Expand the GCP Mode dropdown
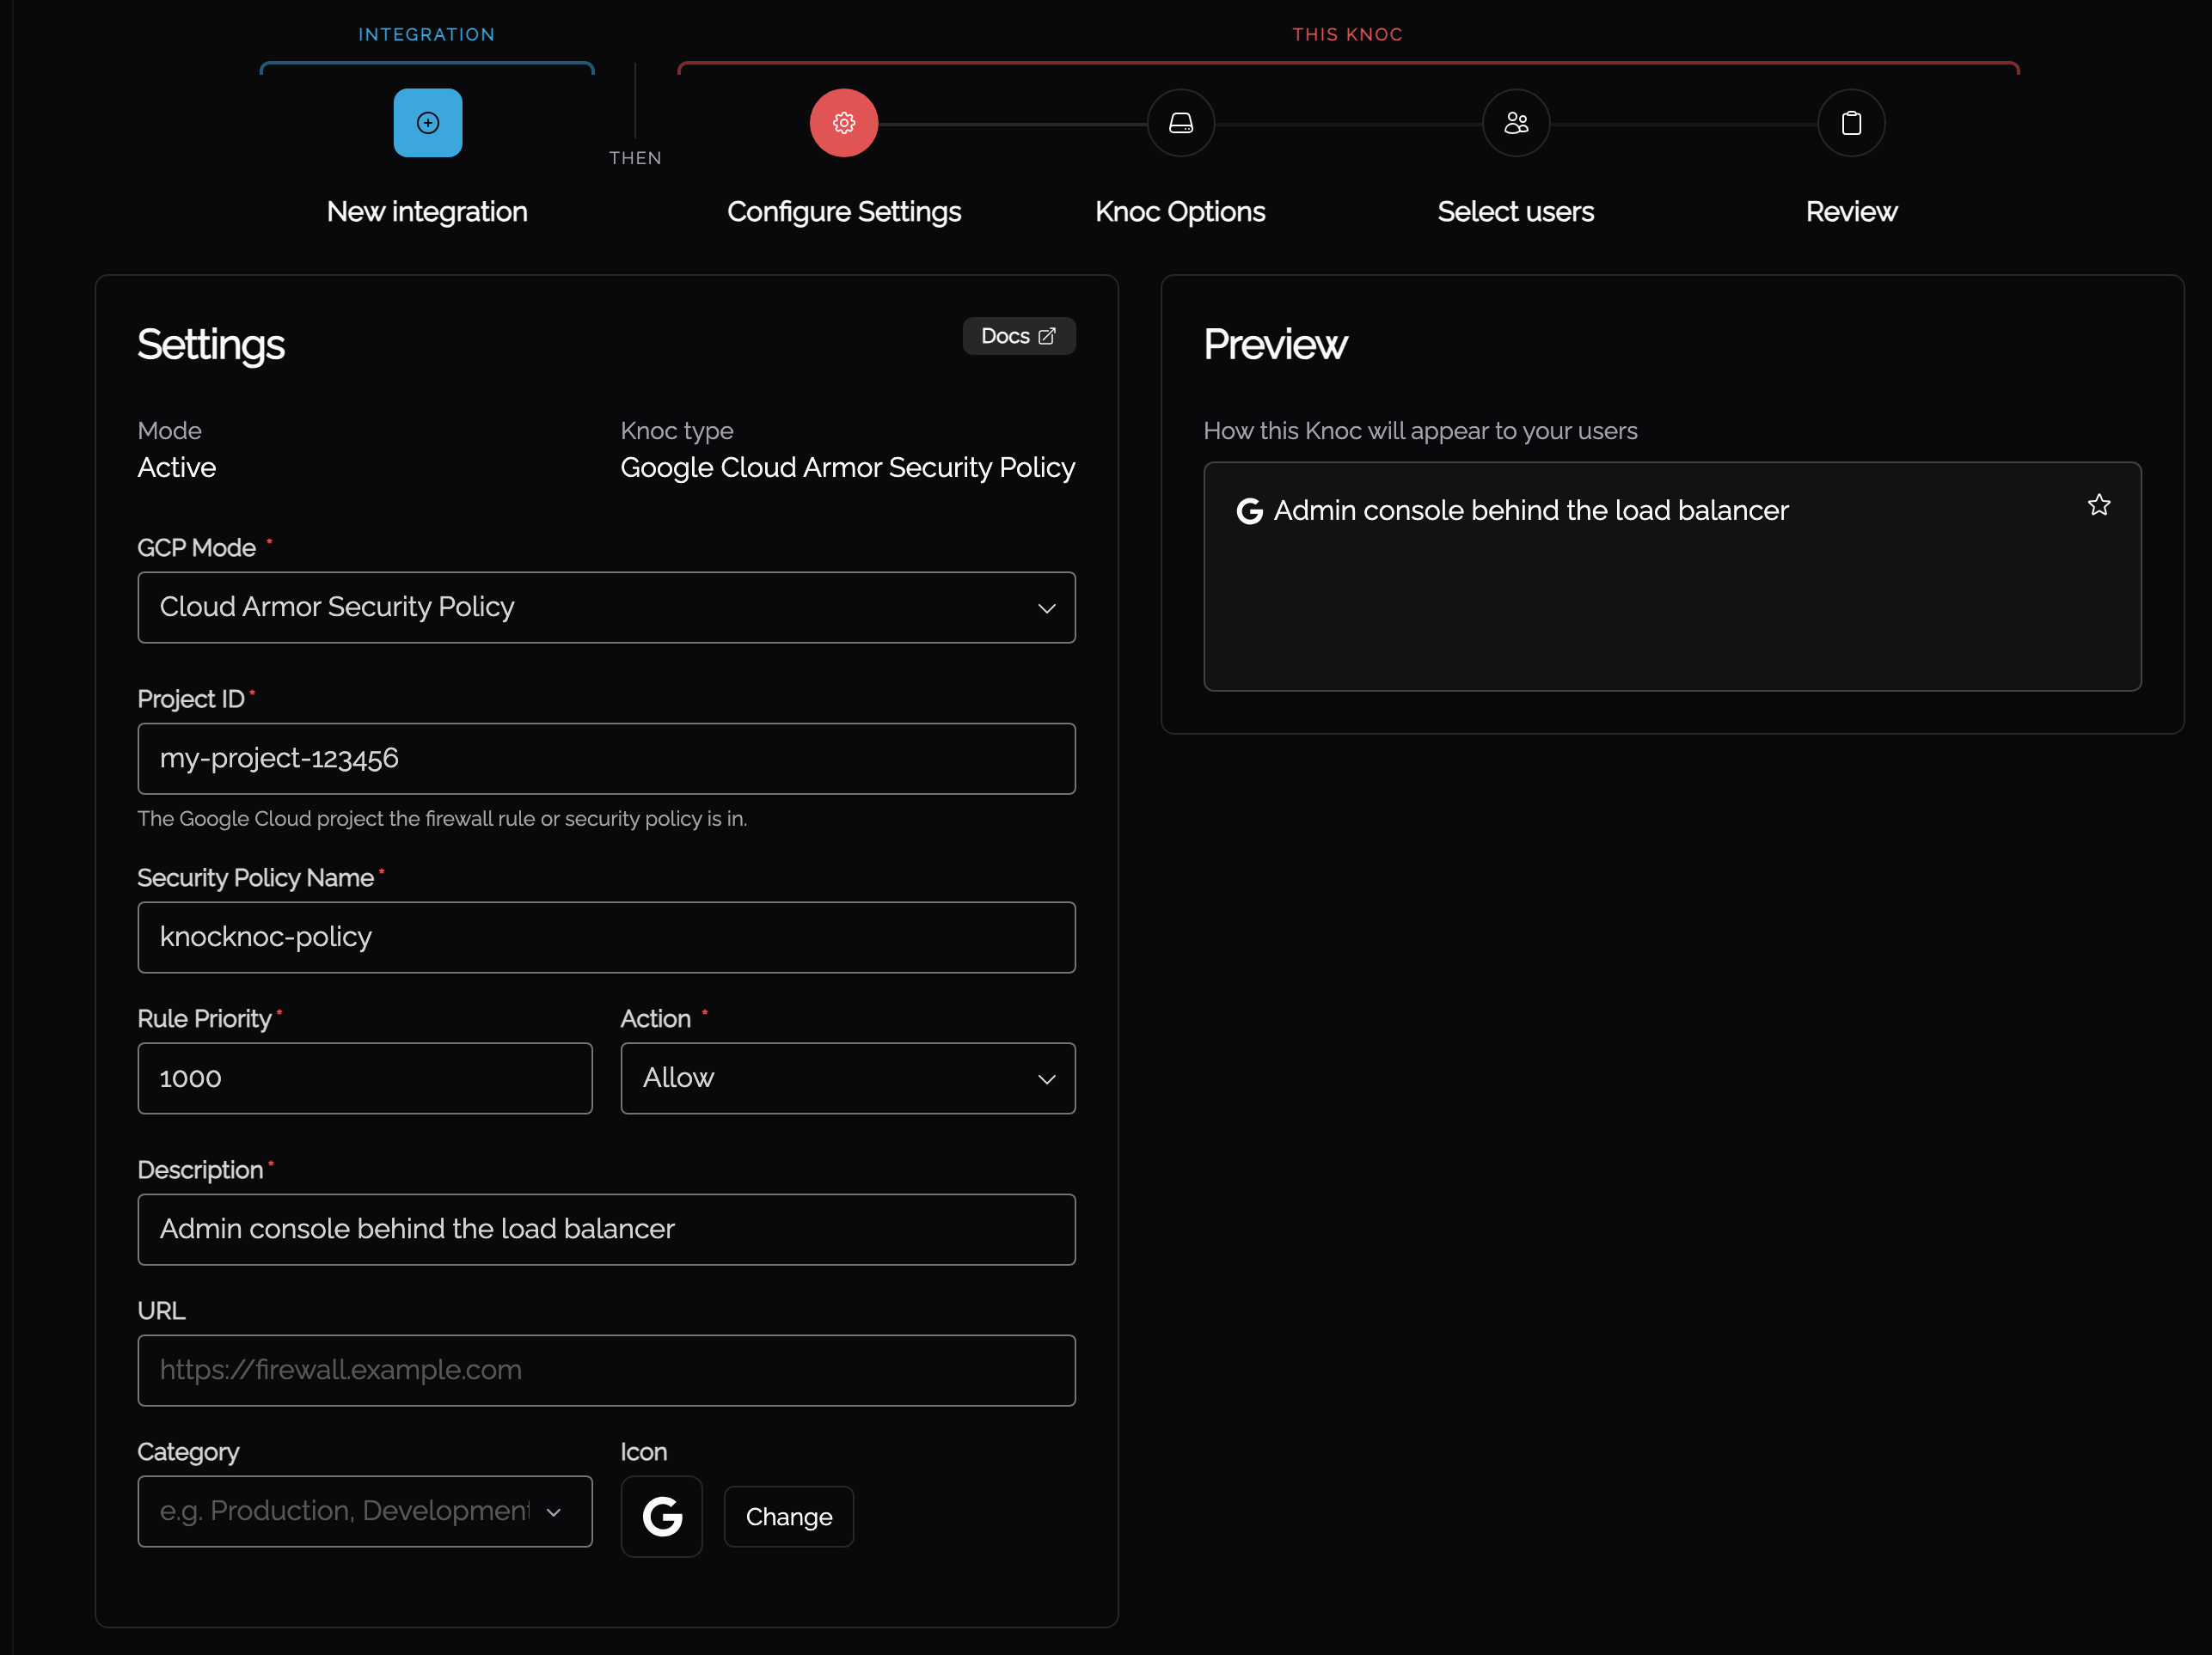Viewport: 2212px width, 1655px height. 606,608
